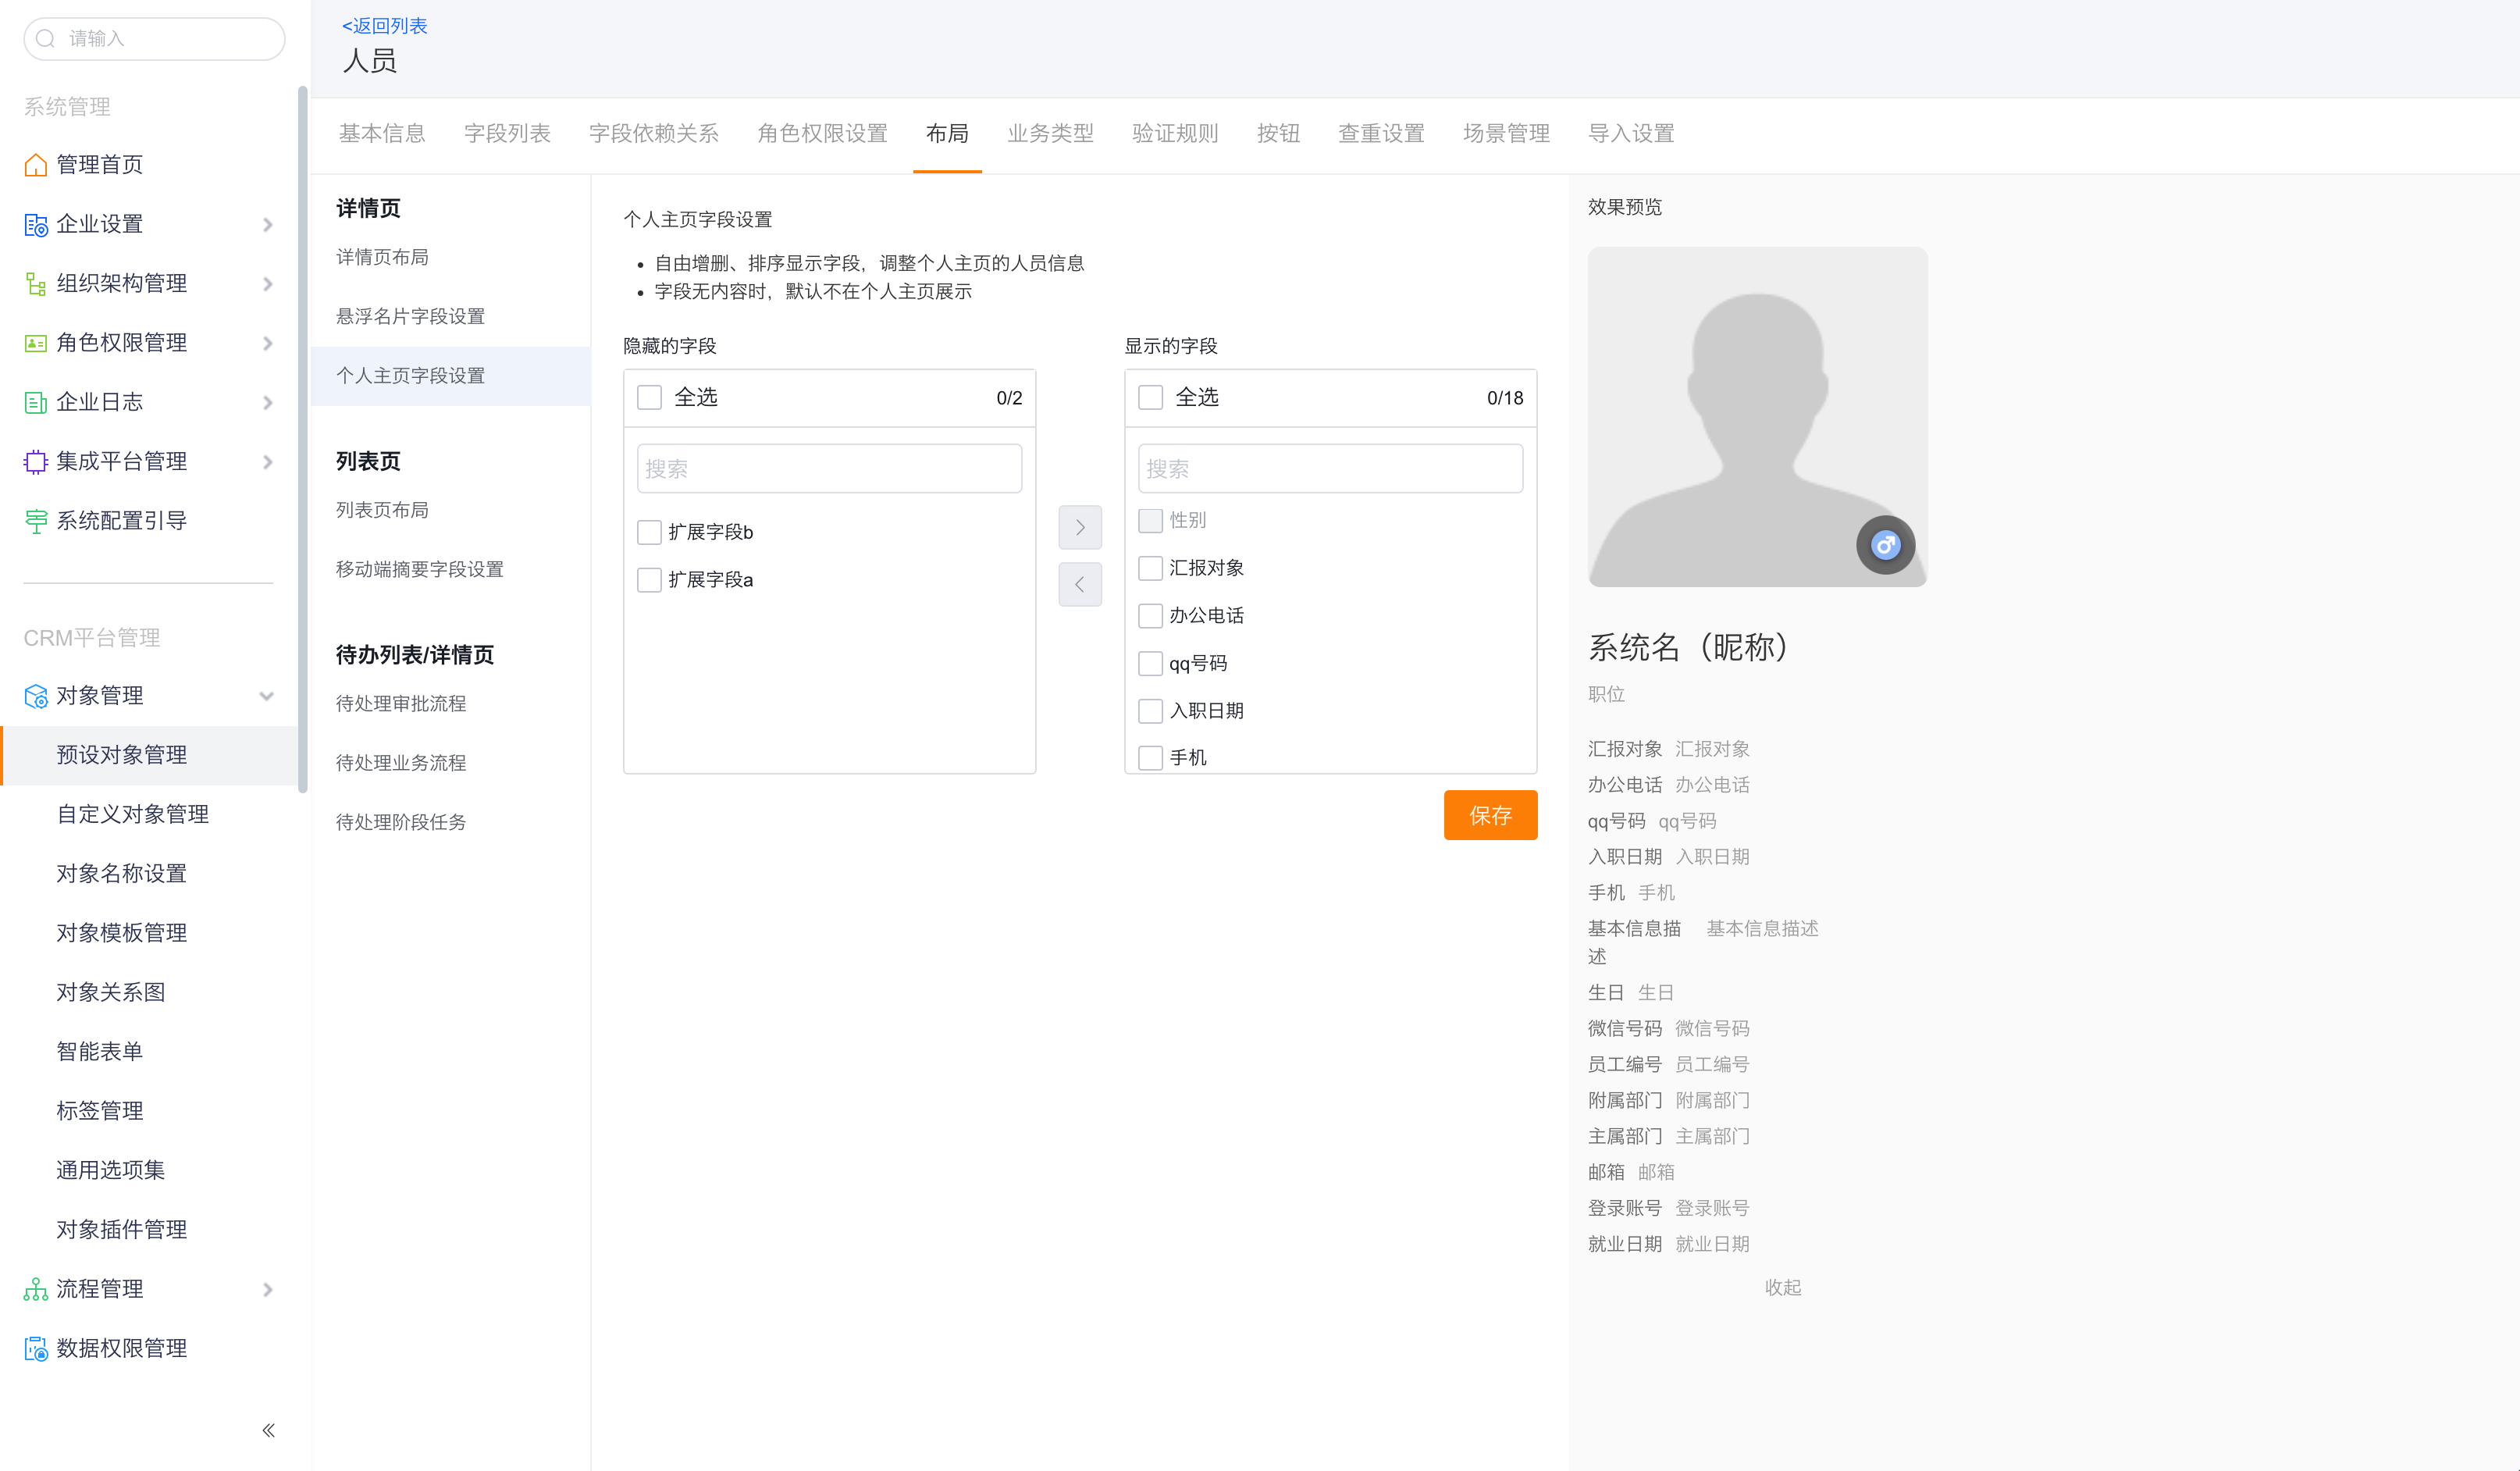The image size is (2520, 1471).
Task: Expand 企业日志 submenu chevron
Action: [x=267, y=402]
